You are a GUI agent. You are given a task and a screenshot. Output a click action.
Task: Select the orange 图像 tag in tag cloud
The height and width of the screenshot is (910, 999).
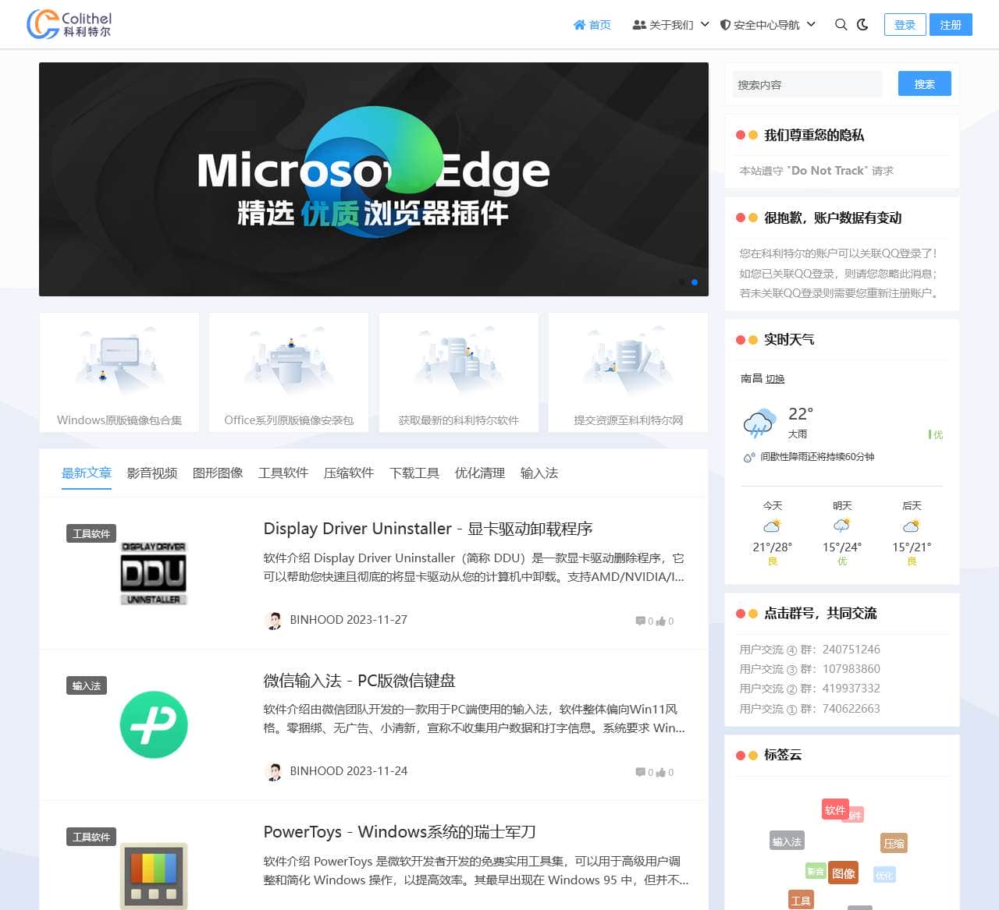pos(843,873)
